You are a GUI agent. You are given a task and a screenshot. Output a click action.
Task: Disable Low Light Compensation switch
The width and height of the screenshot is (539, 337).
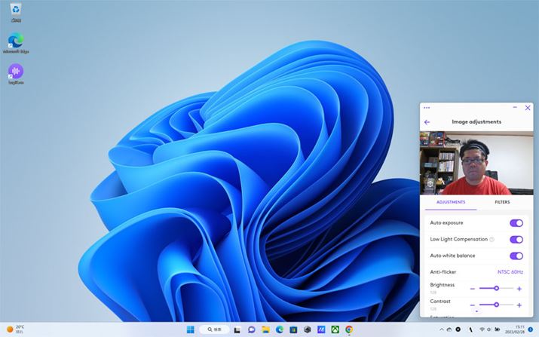click(x=516, y=240)
